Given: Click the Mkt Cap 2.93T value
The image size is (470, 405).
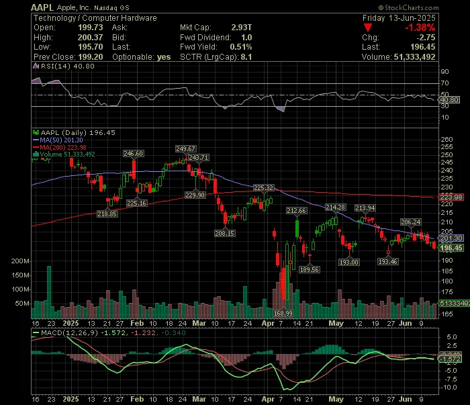Looking at the screenshot, I should (241, 28).
